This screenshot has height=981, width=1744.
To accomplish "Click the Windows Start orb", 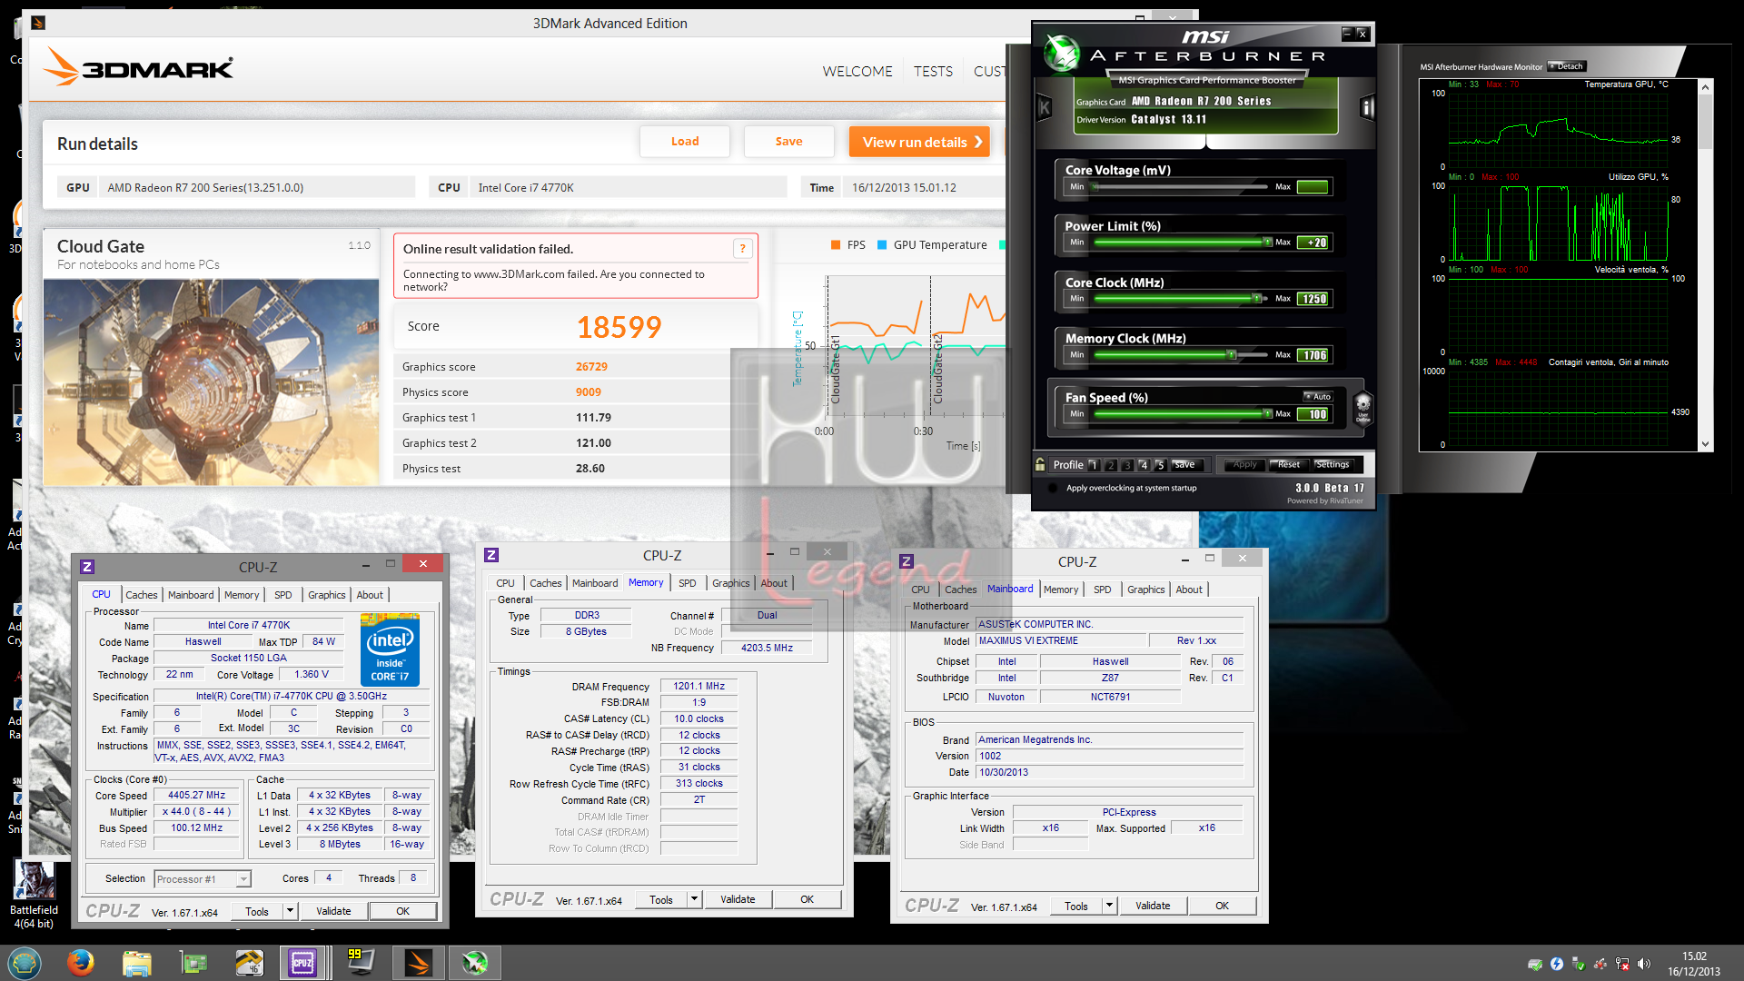I will (x=25, y=962).
